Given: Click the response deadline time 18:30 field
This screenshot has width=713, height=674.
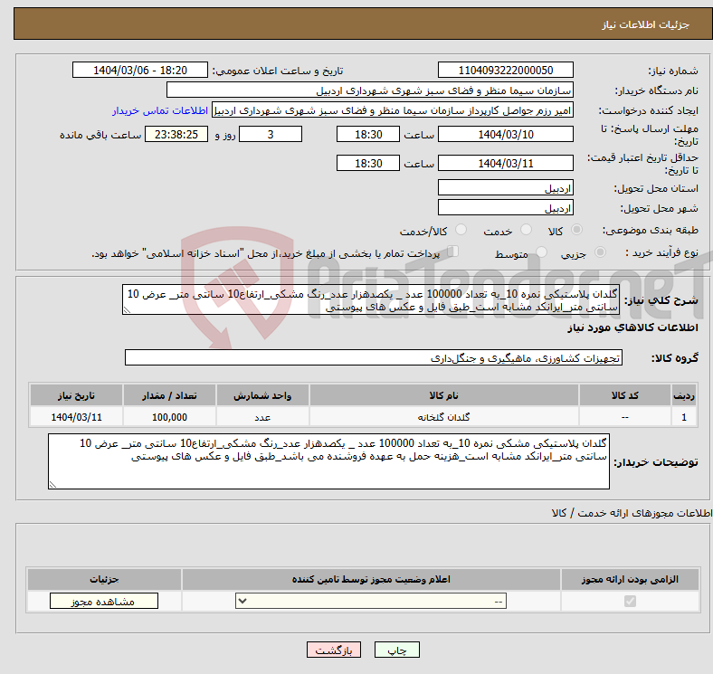Looking at the screenshot, I should tap(368, 134).
